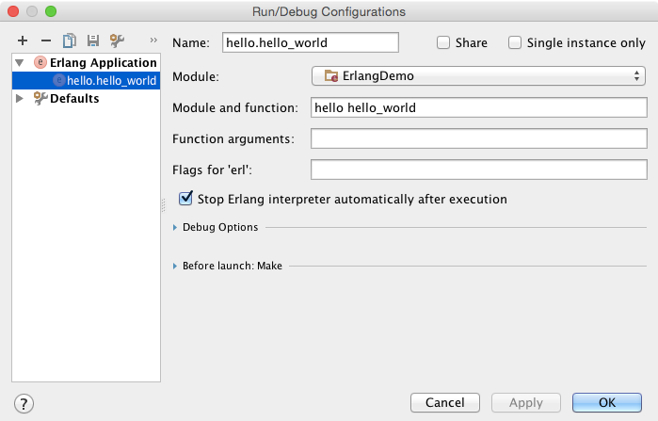658x421 pixels.
Task: Click the Remove Configuration minus icon
Action: (x=46, y=40)
